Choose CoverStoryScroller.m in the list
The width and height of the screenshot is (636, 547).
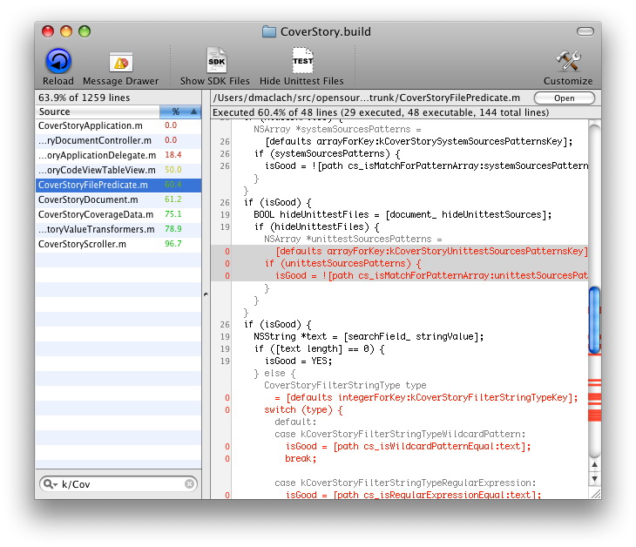(x=82, y=244)
